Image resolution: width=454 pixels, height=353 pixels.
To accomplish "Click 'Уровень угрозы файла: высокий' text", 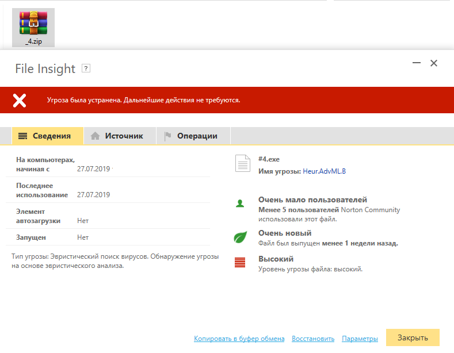I will 310,269.
